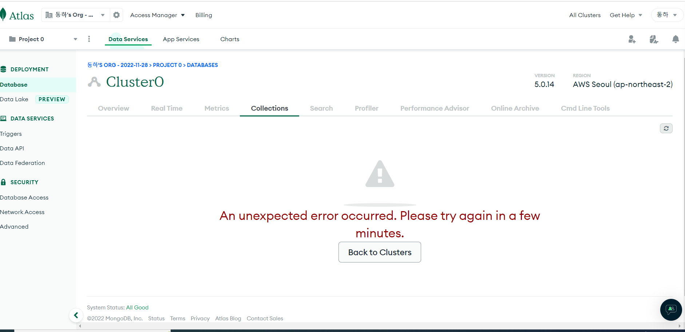Open the Access Manager dropdown
The image size is (685, 332).
158,15
